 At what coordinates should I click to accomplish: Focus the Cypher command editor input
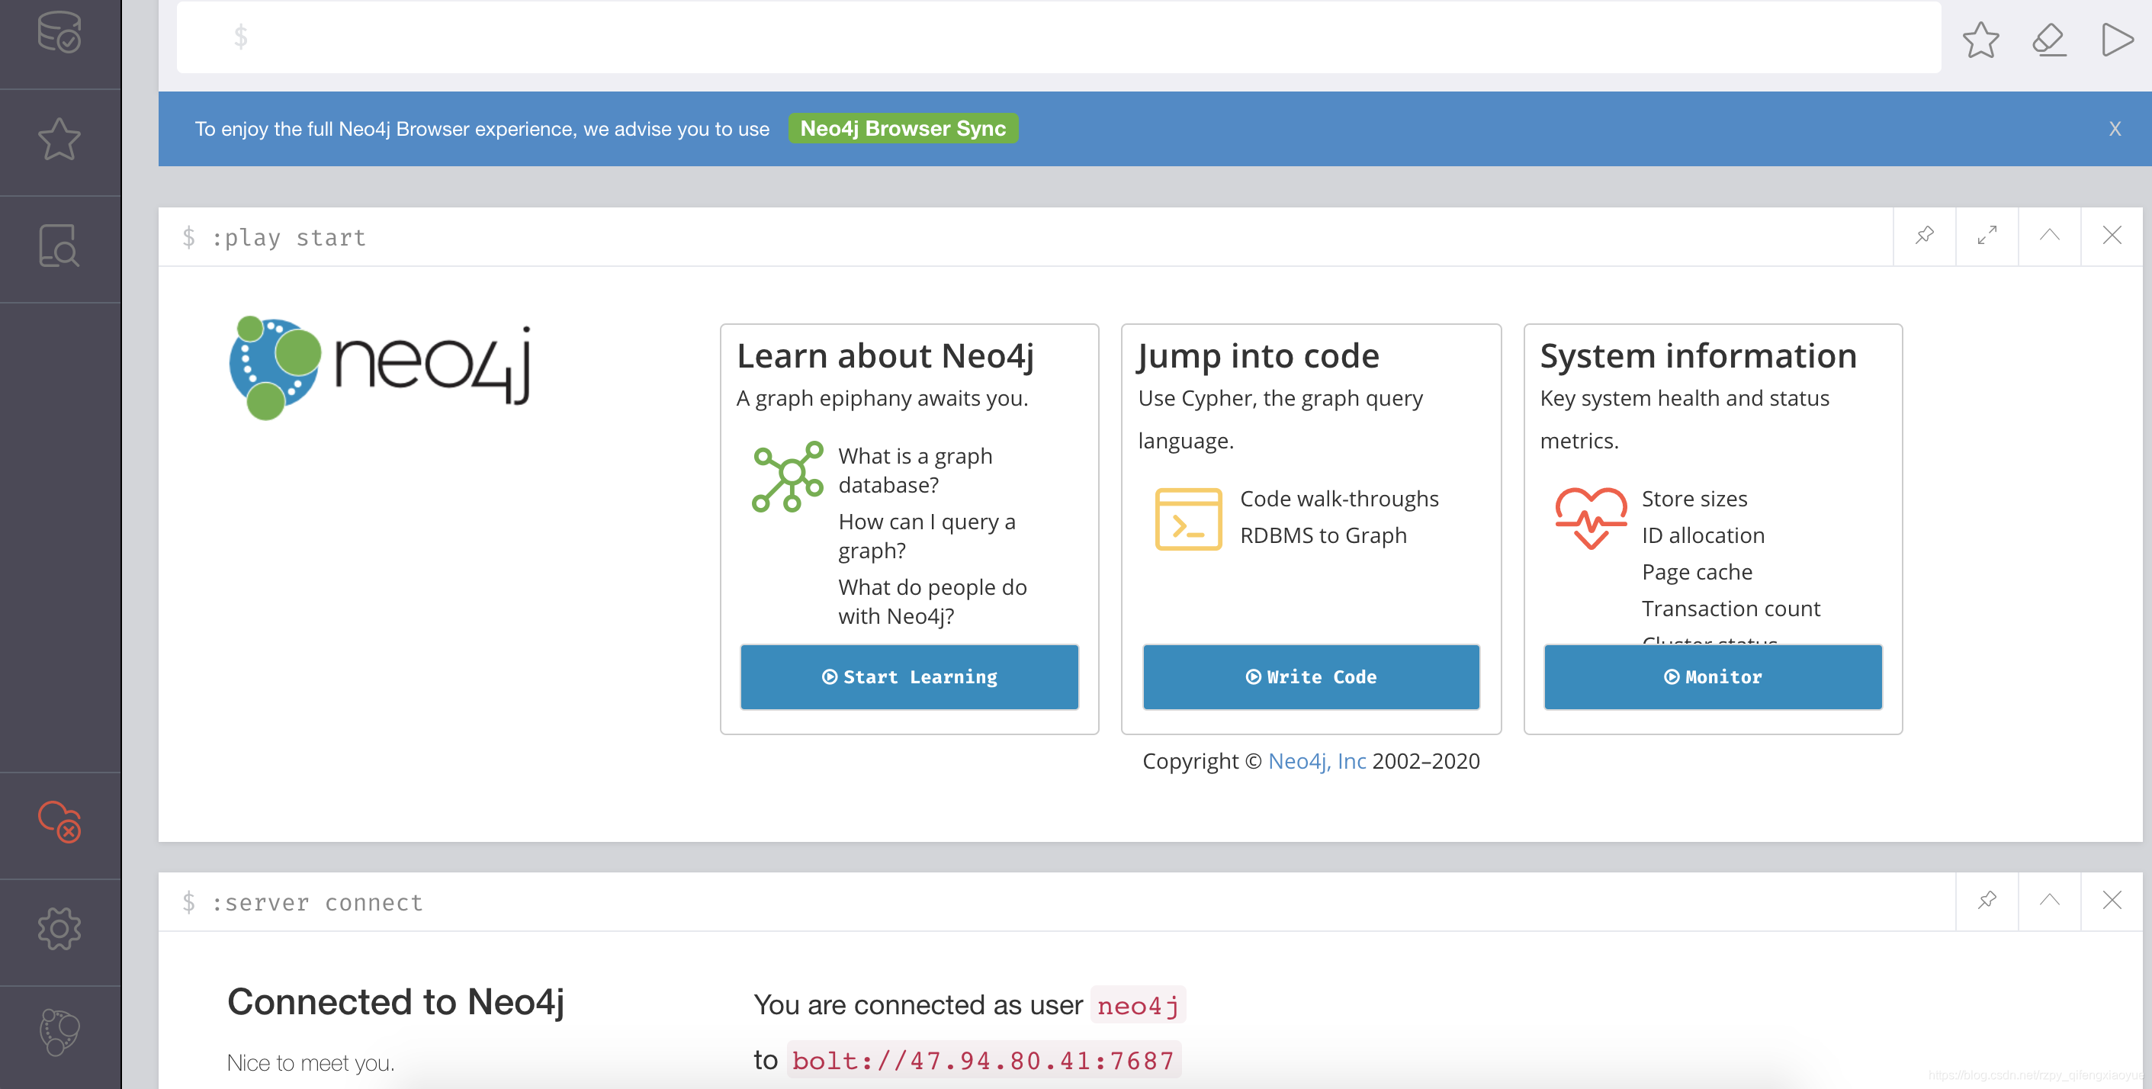[1058, 37]
